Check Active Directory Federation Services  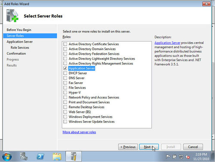pyautogui.click(x=65, y=54)
